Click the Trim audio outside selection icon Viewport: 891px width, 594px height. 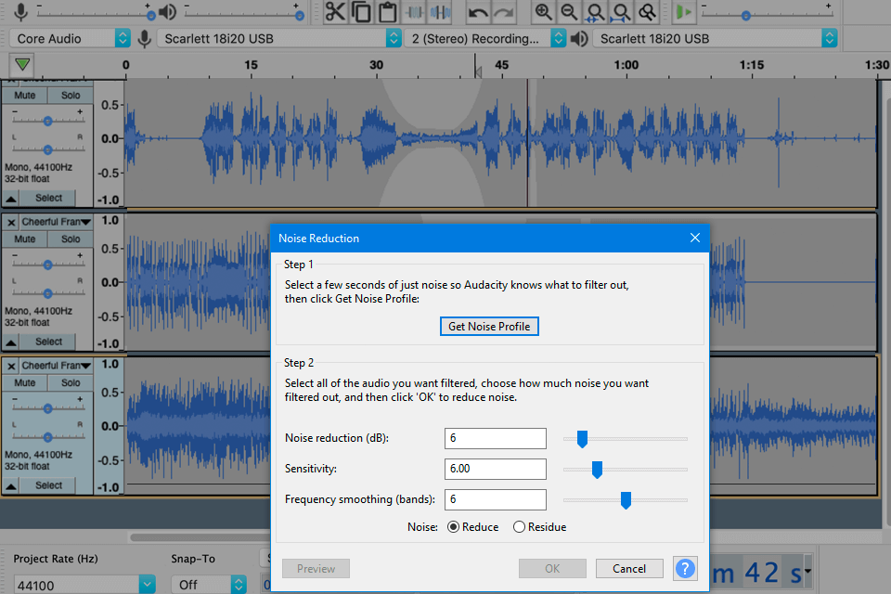(x=414, y=11)
